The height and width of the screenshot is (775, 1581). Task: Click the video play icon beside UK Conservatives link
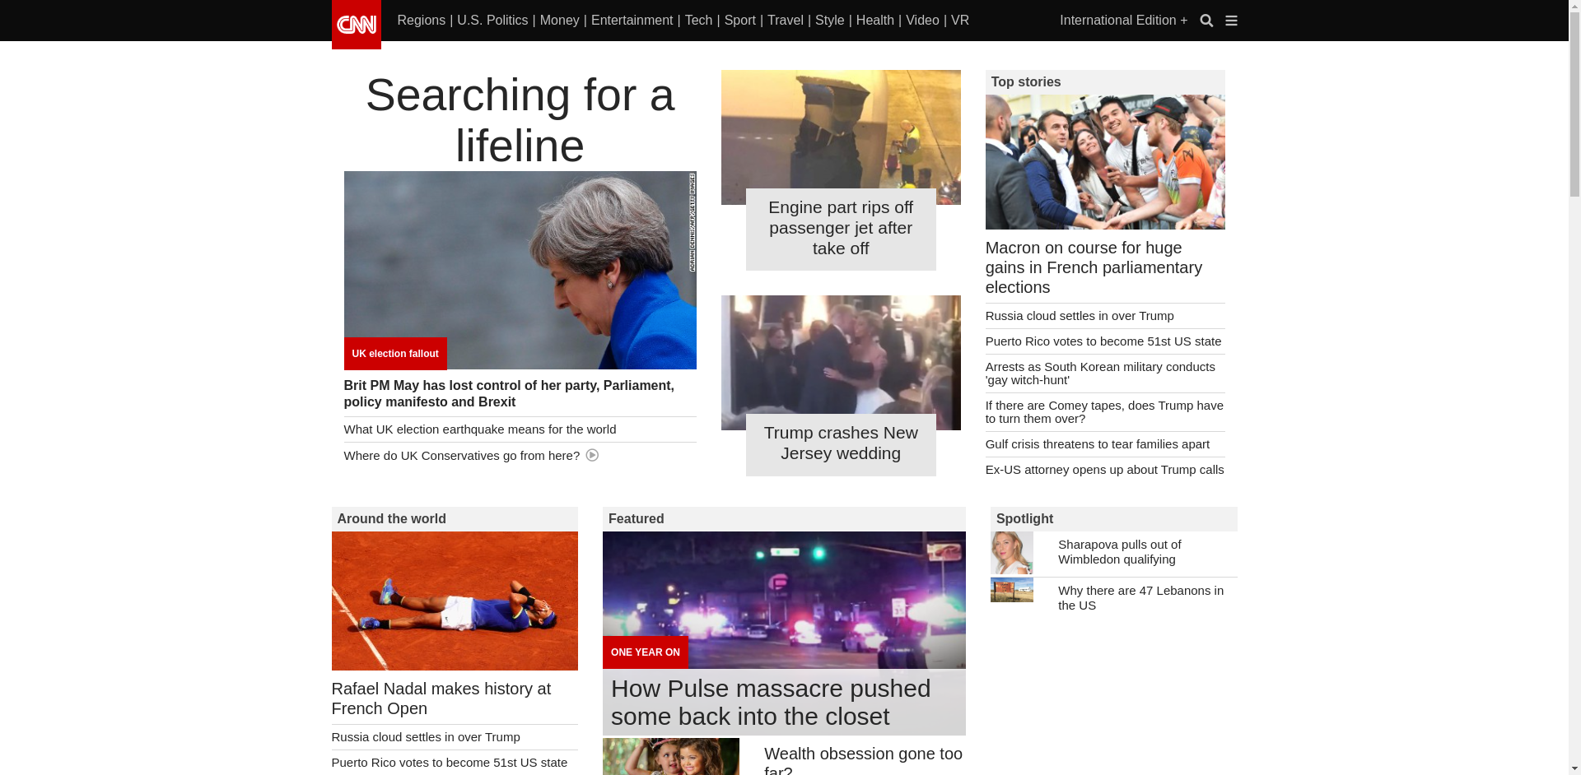[x=592, y=455]
